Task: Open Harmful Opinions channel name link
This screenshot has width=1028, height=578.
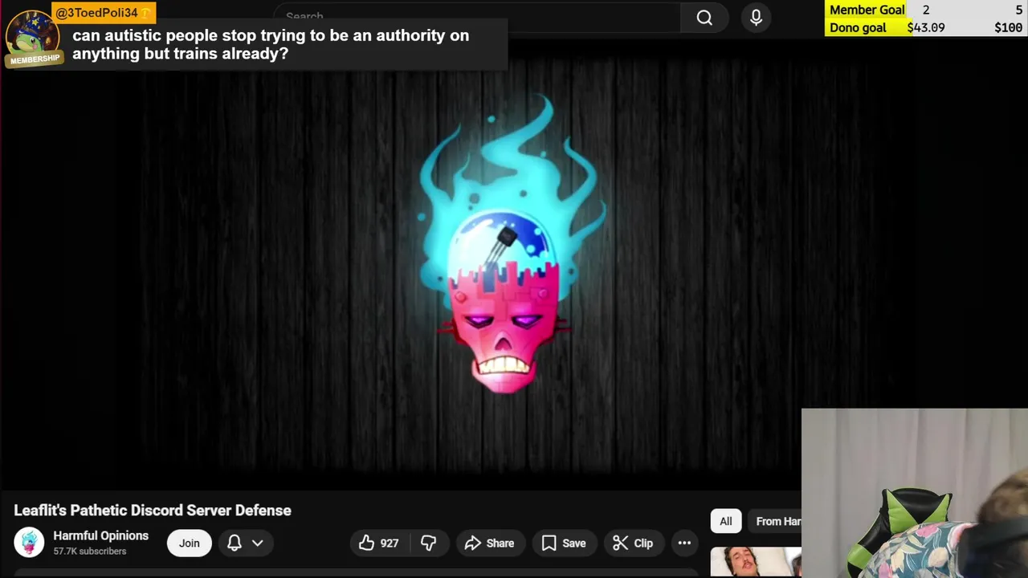Action: coord(100,535)
